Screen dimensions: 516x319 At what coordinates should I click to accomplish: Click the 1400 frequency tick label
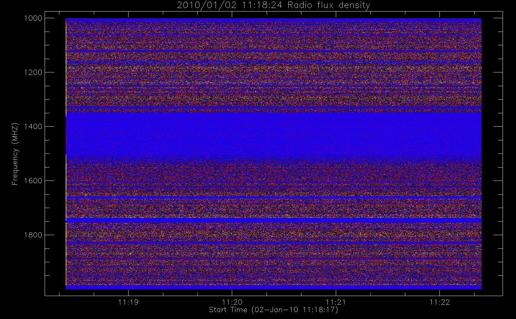pos(33,127)
